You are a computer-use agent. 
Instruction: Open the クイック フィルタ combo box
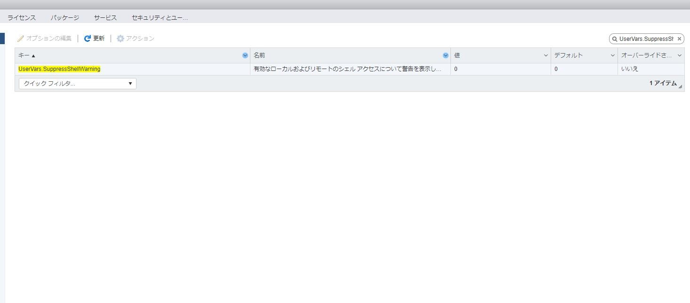[x=78, y=84]
